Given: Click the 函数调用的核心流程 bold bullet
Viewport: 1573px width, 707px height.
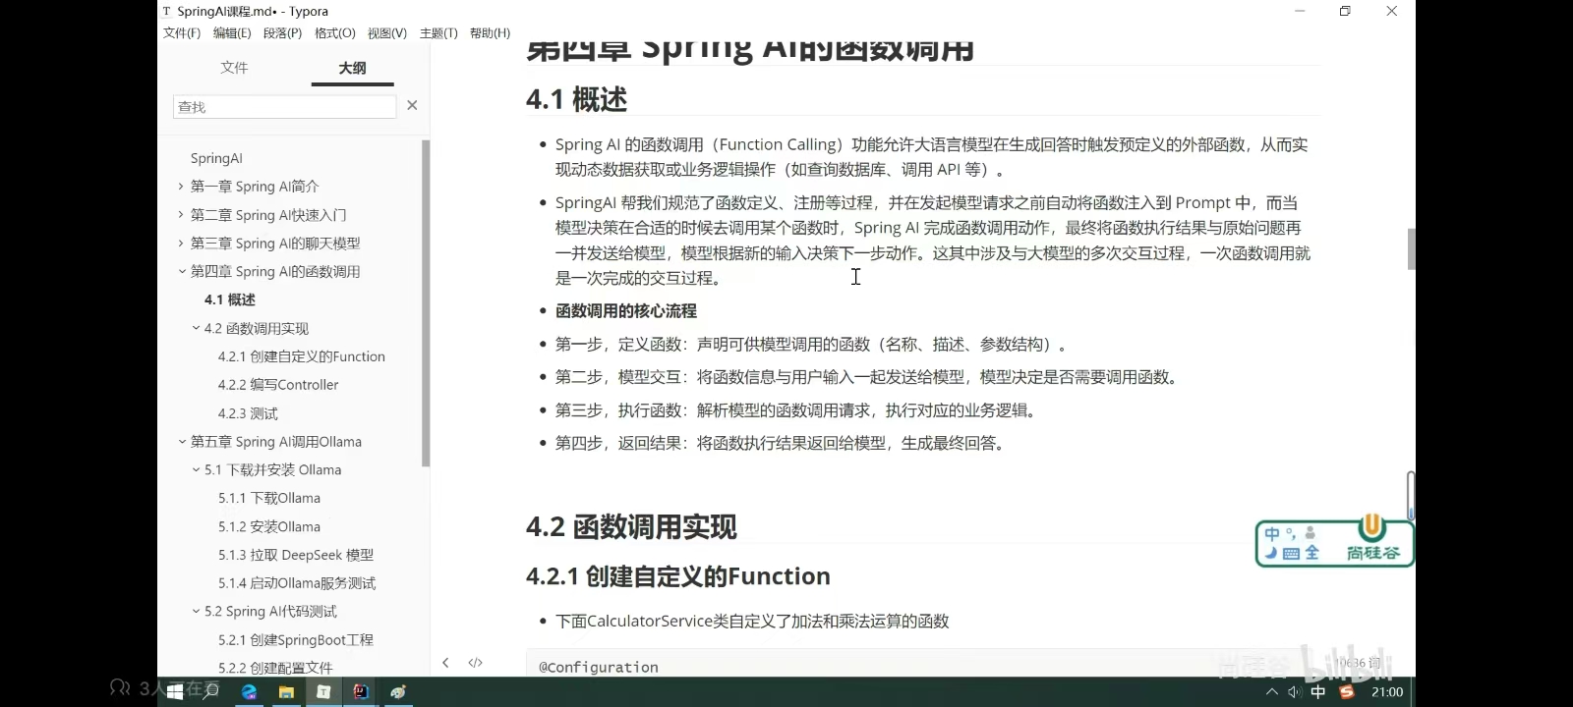Looking at the screenshot, I should 626,311.
